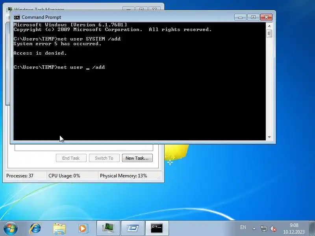The height and width of the screenshot is (236, 315).
Task: Maximize the Command Prompt window
Action: 253,17
